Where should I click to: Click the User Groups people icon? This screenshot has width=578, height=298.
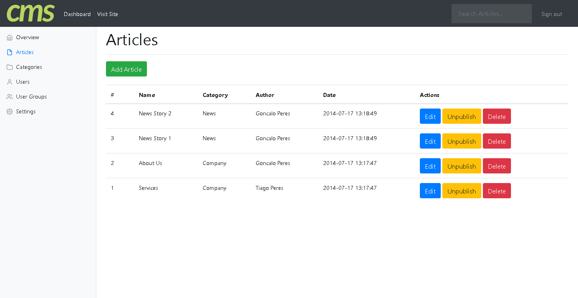(10, 97)
